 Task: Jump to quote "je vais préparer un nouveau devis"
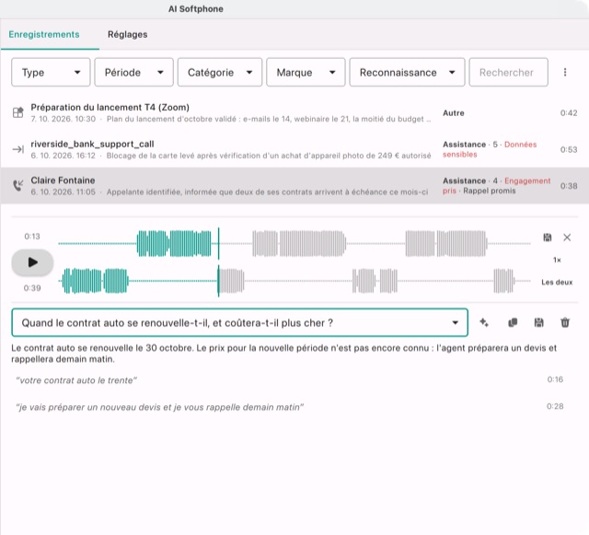[159, 407]
